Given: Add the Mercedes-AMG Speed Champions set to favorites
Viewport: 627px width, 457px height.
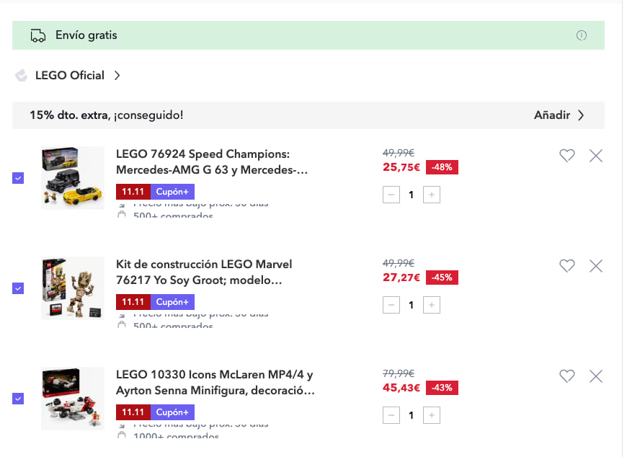Looking at the screenshot, I should click(x=567, y=156).
